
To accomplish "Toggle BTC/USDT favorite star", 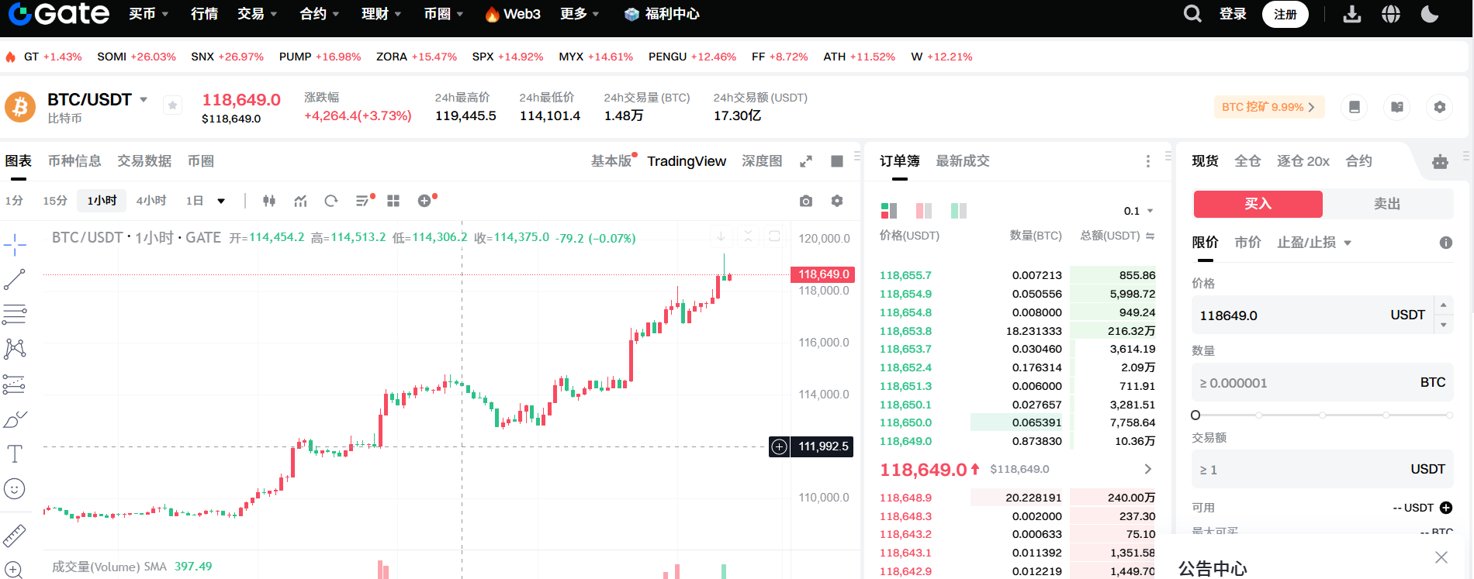I will click(x=172, y=106).
